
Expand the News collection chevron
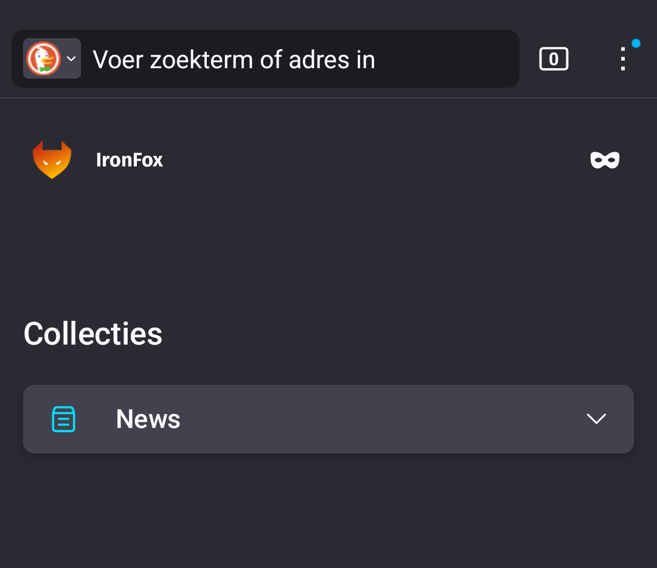[x=596, y=419]
